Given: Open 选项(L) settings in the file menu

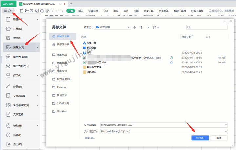Looking at the screenshot, I should [x=21, y=135].
